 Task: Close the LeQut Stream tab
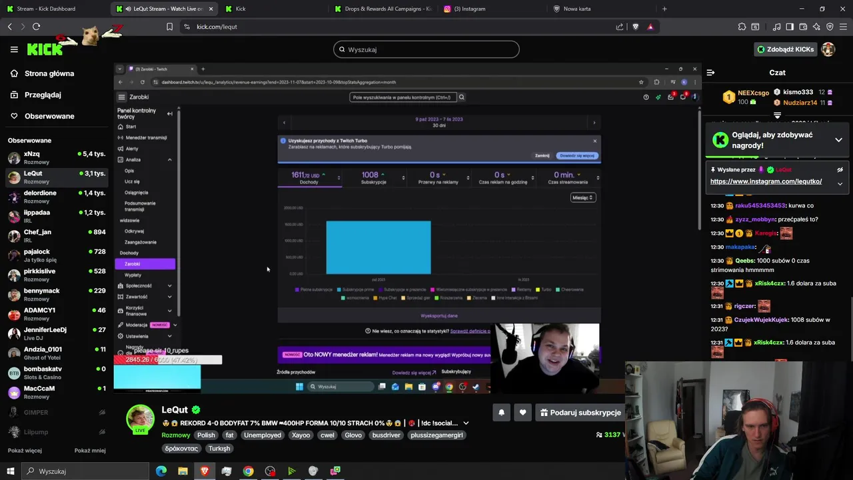pyautogui.click(x=211, y=9)
